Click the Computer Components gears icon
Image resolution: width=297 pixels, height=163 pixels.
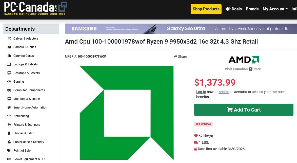click(x=9, y=90)
